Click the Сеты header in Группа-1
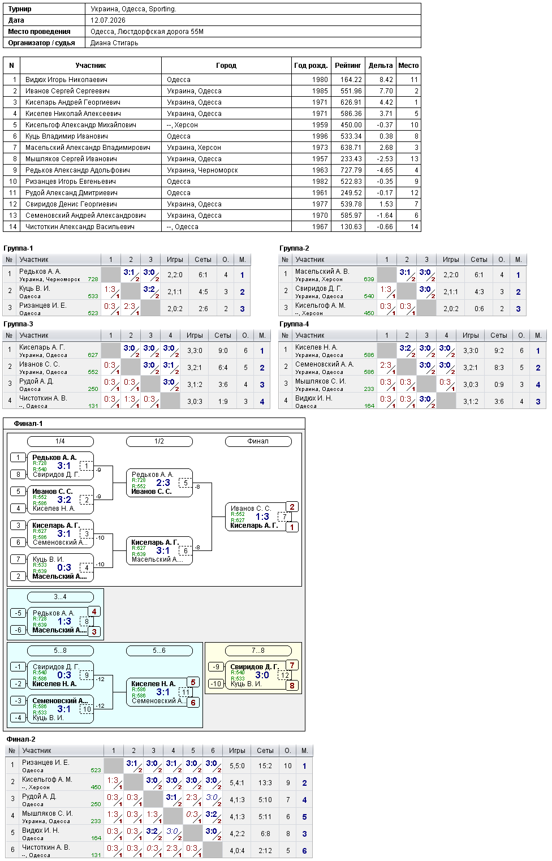552x861 pixels. coord(203,260)
